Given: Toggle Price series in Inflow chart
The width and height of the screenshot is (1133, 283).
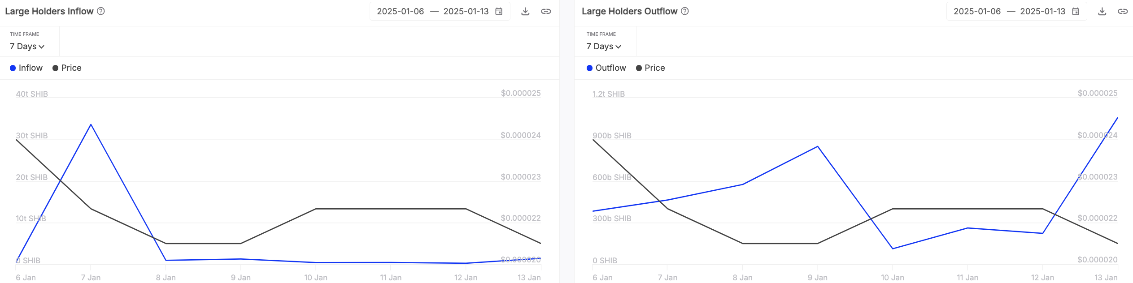Looking at the screenshot, I should point(67,68).
